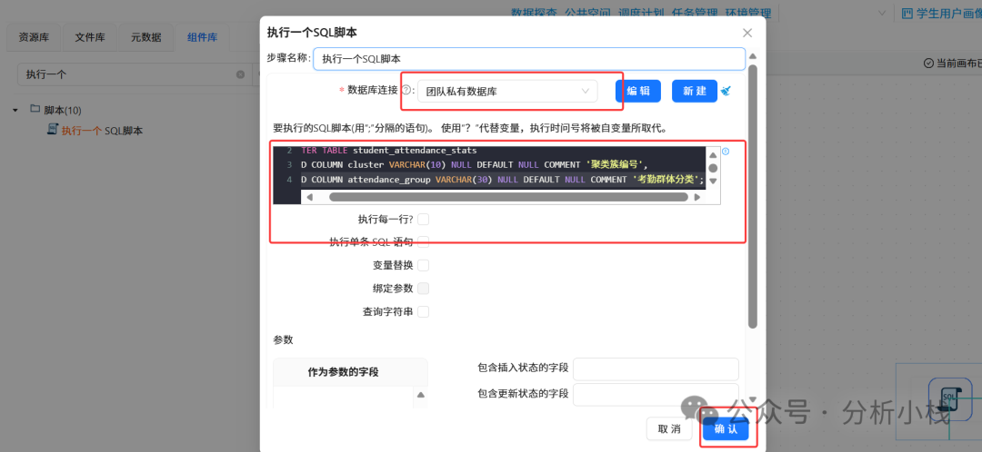Image resolution: width=982 pixels, height=452 pixels.
Task: Click the 编辑 button
Action: tap(638, 92)
